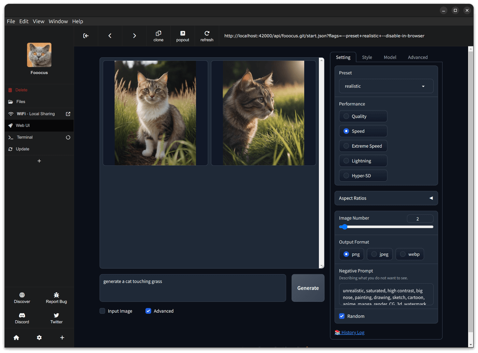478x353 pixels.
Task: Open the Discord icon at the bottom
Action: (22, 315)
